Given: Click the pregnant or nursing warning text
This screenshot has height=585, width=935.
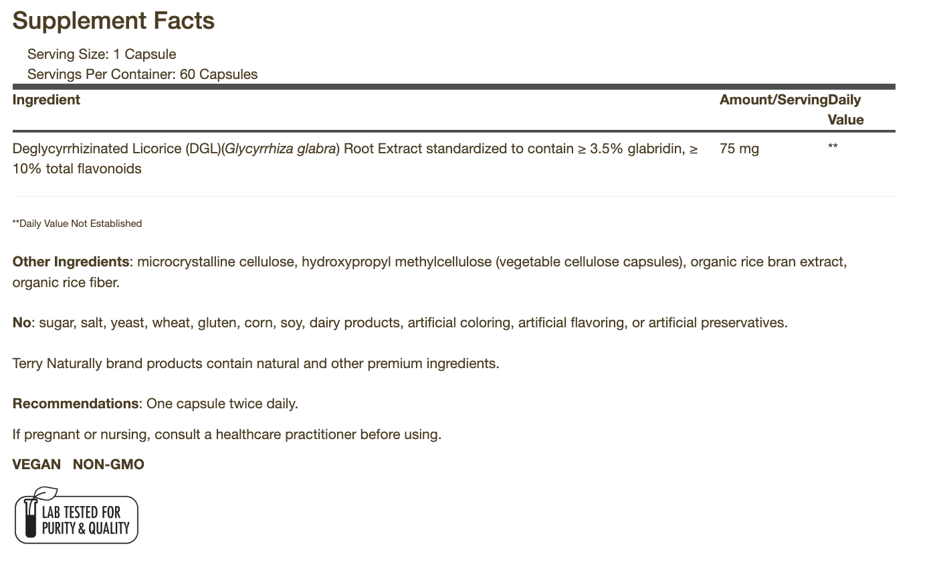Looking at the screenshot, I should tap(227, 434).
